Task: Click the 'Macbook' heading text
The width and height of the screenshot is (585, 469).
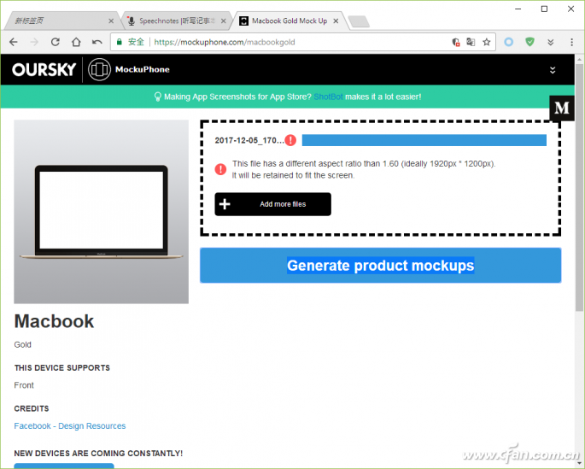Action: click(x=54, y=321)
